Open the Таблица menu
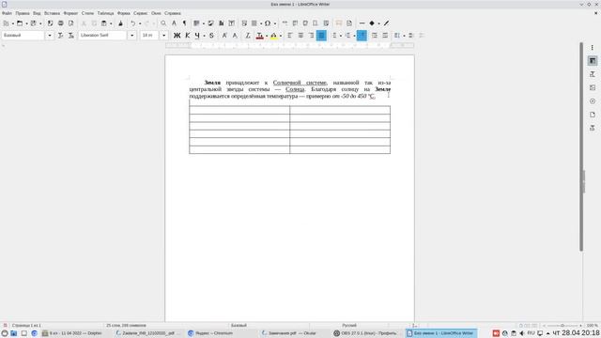 (105, 13)
